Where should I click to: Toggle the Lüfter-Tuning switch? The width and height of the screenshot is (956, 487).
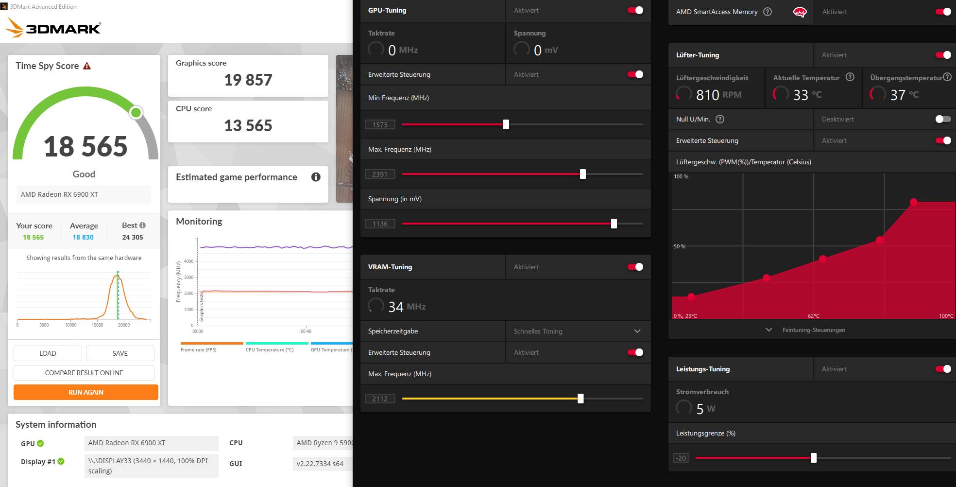(x=943, y=55)
